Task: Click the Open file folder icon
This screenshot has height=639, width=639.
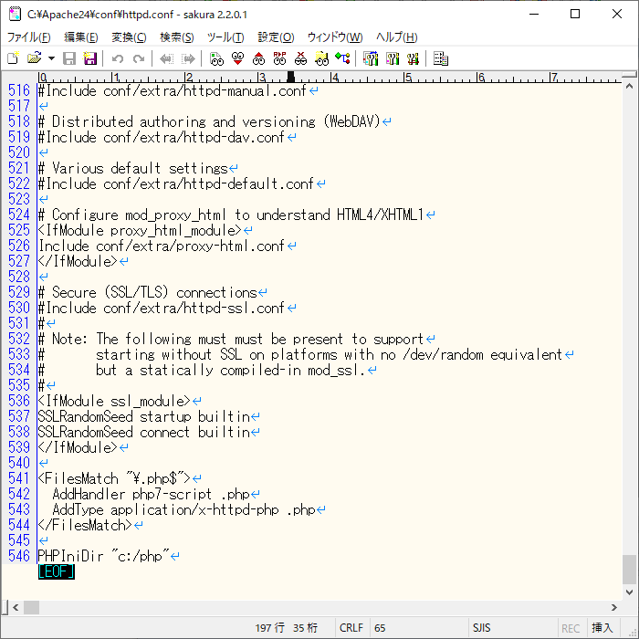Action: pyautogui.click(x=34, y=58)
